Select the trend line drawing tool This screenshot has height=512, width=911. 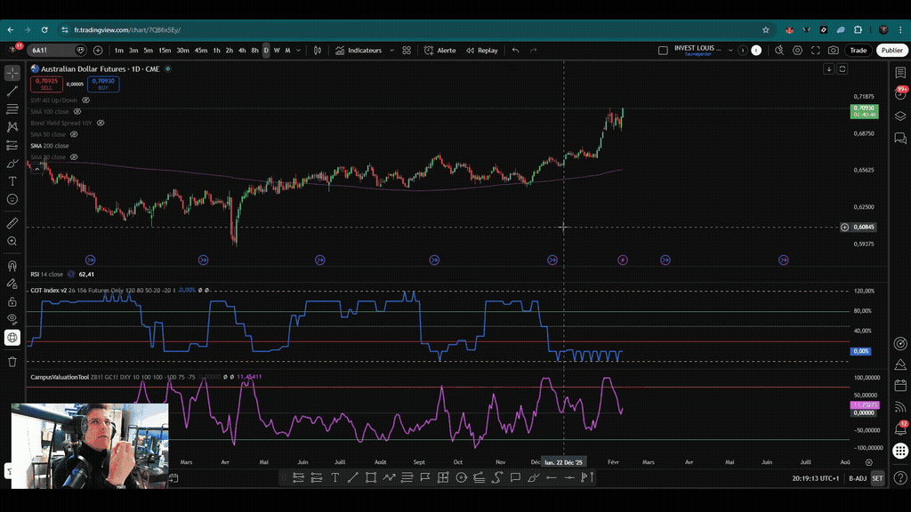click(12, 92)
